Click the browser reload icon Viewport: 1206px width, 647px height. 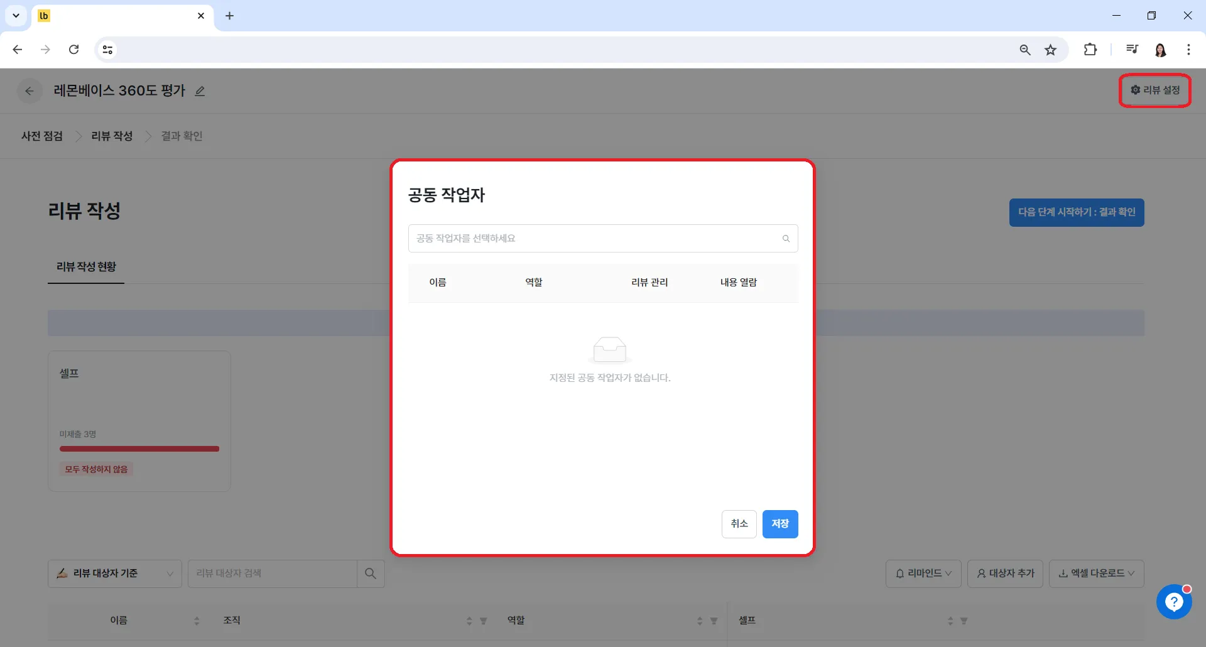tap(74, 50)
